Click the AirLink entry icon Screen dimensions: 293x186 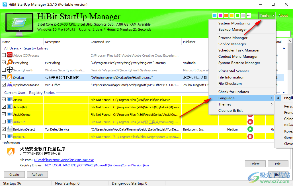[x=9, y=99]
